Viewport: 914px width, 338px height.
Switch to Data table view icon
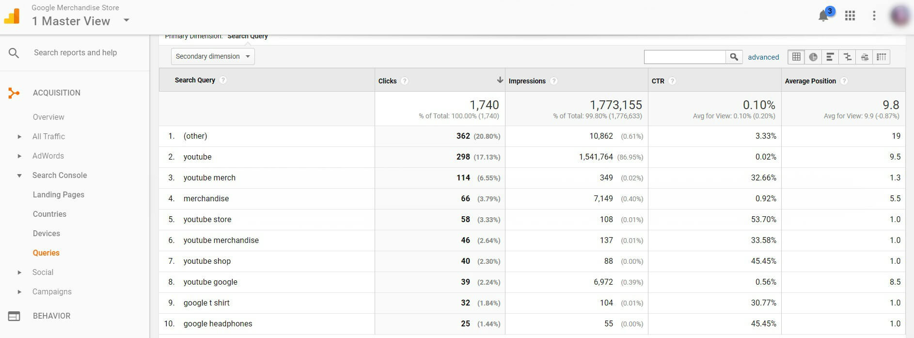[x=796, y=57]
